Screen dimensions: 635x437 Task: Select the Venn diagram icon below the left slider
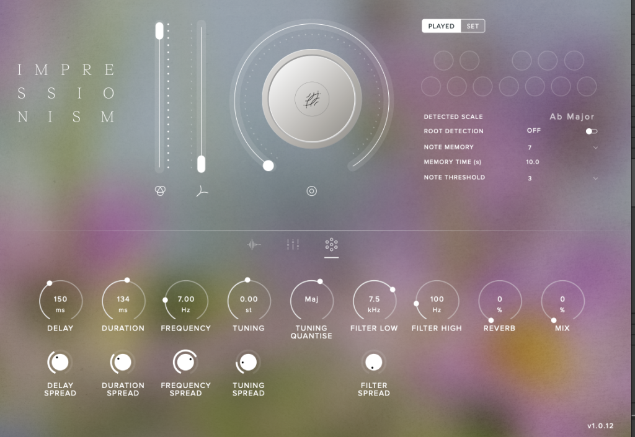(x=160, y=192)
